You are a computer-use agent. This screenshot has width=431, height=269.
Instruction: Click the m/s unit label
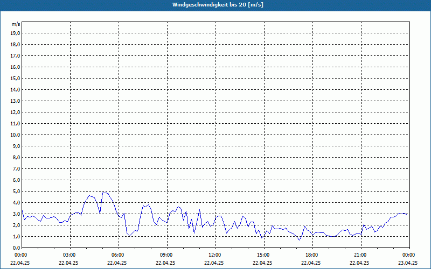tap(16, 24)
